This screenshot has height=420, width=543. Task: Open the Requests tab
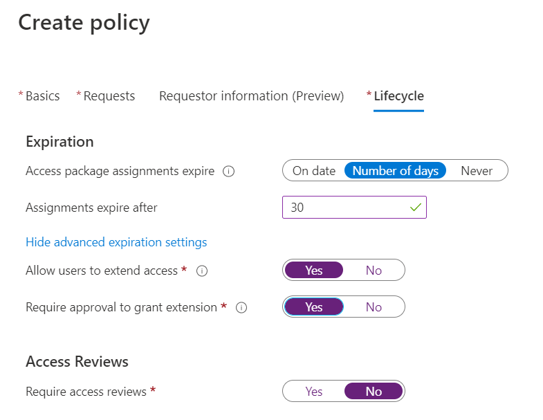(109, 96)
